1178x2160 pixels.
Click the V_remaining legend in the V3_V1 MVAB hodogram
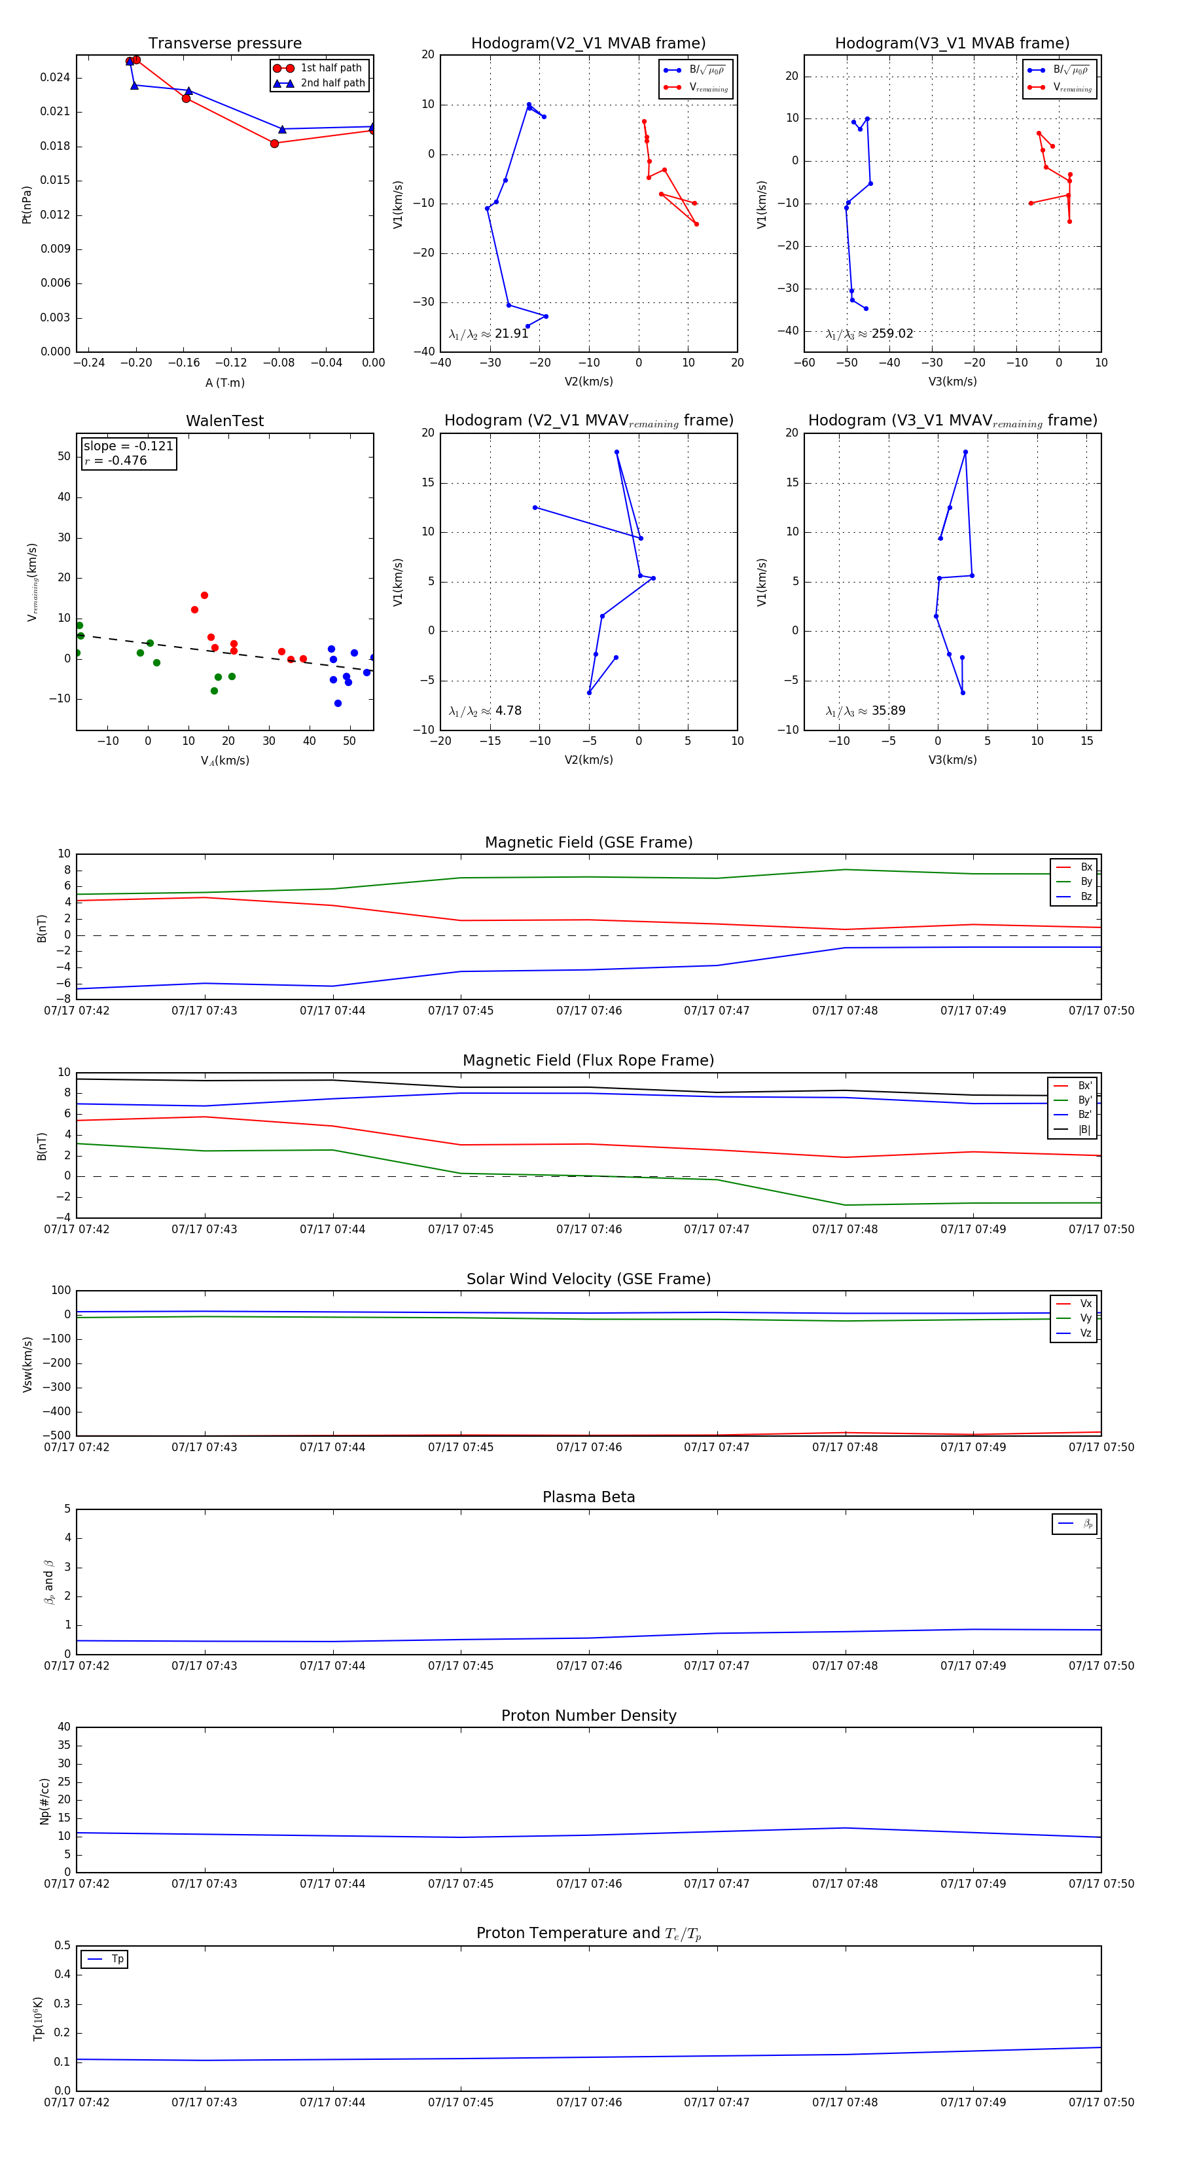point(1060,87)
